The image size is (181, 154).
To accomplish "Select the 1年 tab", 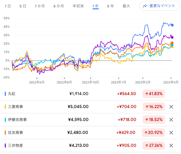I will 96,6.
